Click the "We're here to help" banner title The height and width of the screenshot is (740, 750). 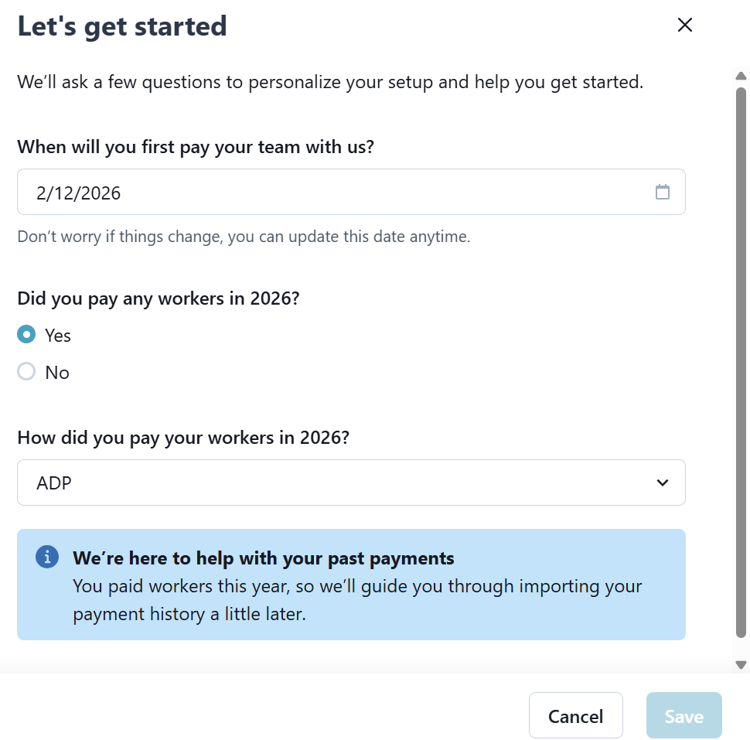[x=263, y=558]
